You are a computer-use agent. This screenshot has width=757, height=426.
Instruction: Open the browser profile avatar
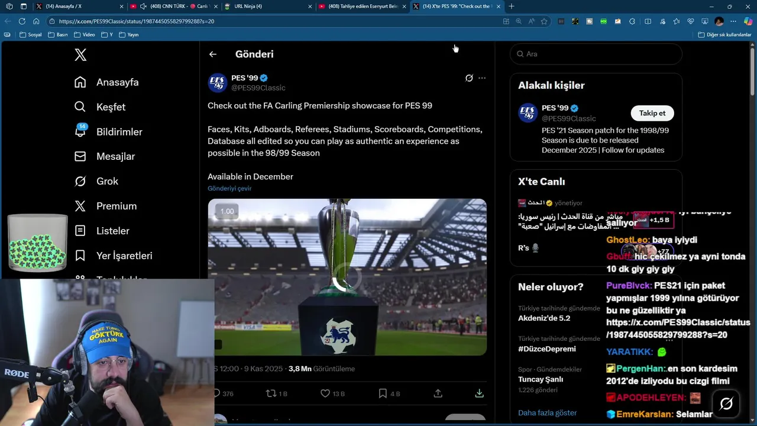pos(719,21)
